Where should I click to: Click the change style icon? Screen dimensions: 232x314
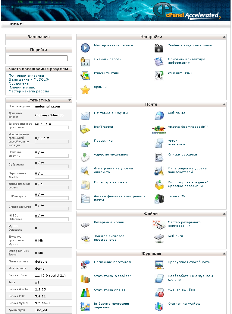click(x=85, y=76)
